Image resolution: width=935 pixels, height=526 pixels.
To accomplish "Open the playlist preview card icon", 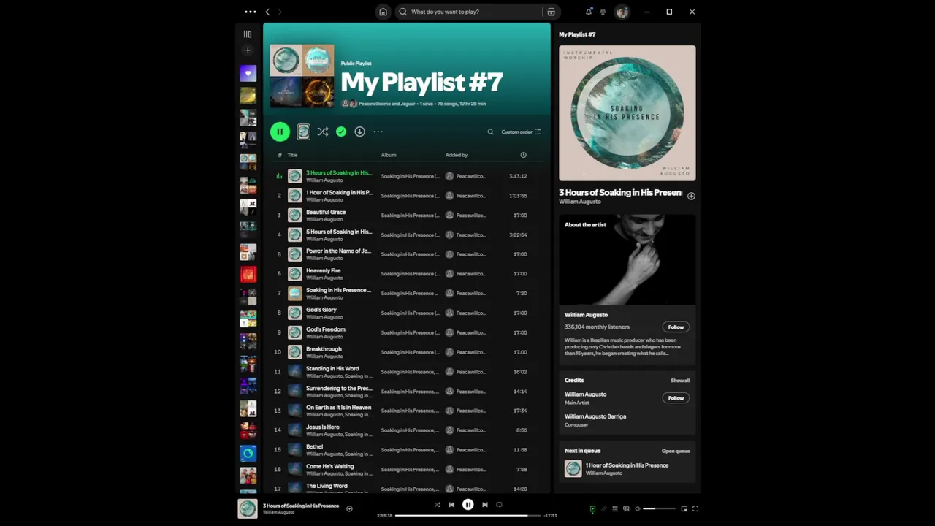I will point(303,131).
